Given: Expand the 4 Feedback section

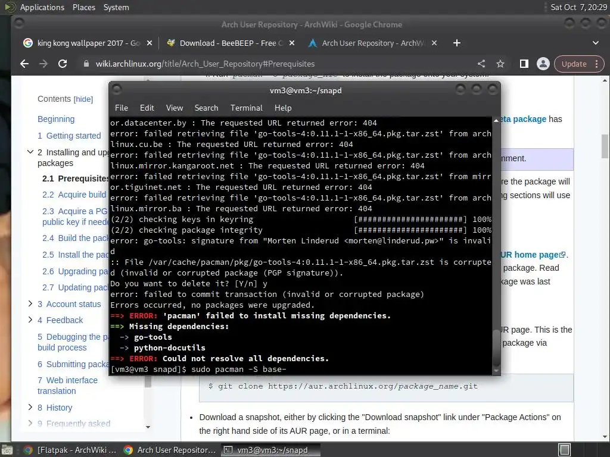Looking at the screenshot, I should point(30,320).
